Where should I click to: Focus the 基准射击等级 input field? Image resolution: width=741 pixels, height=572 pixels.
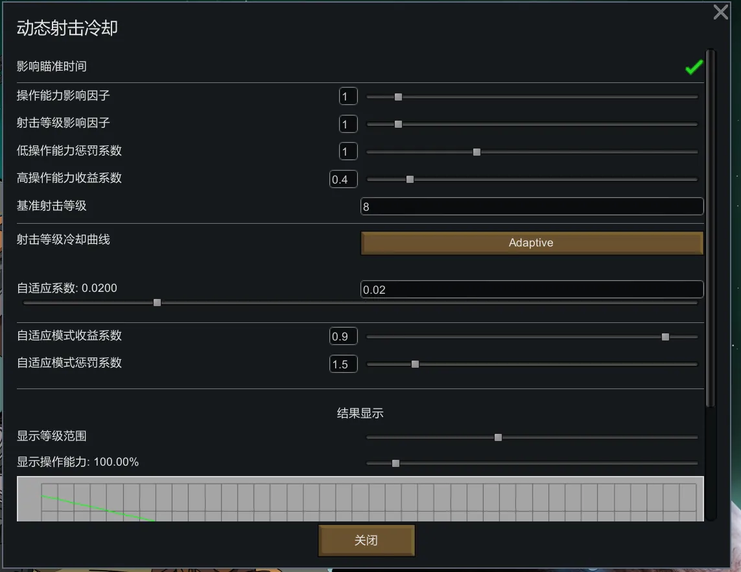point(532,207)
